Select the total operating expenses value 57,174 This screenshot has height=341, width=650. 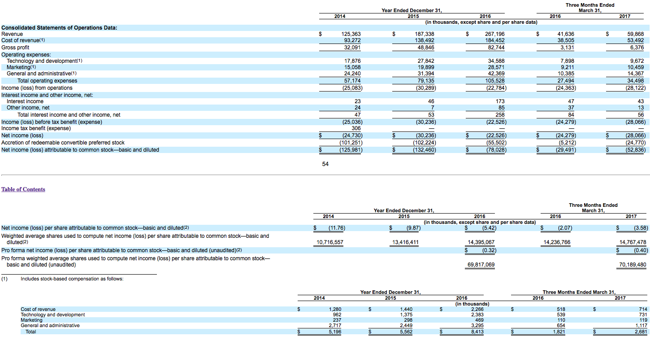(352, 81)
